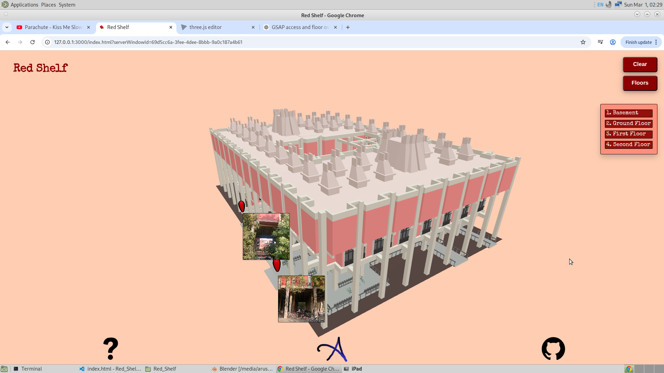
Task: Click the page info icon in address bar
Action: [x=47, y=42]
